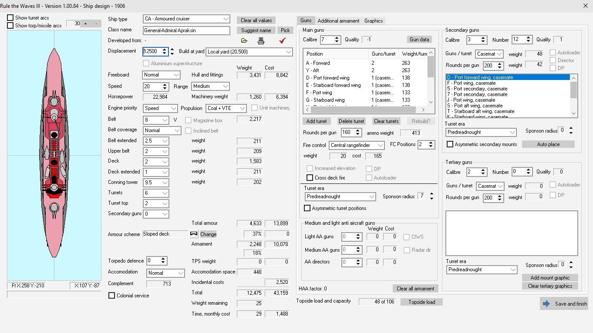Enable Asymmetric turret positions checkbox
593x333 pixels.
click(x=307, y=208)
